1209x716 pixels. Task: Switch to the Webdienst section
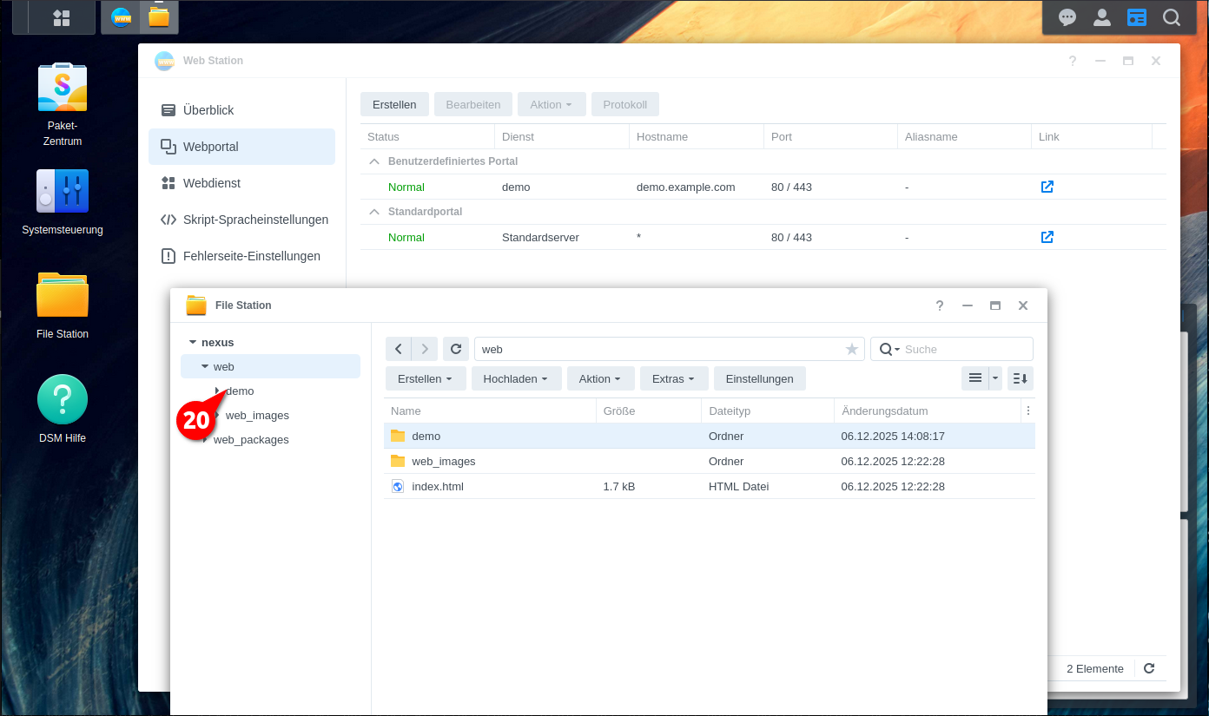click(211, 183)
